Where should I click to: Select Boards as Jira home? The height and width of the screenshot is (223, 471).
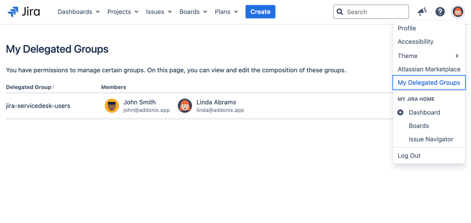click(x=429, y=126)
